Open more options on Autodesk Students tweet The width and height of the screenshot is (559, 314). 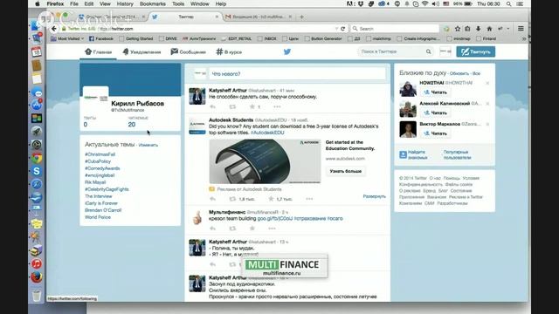pyautogui.click(x=309, y=199)
